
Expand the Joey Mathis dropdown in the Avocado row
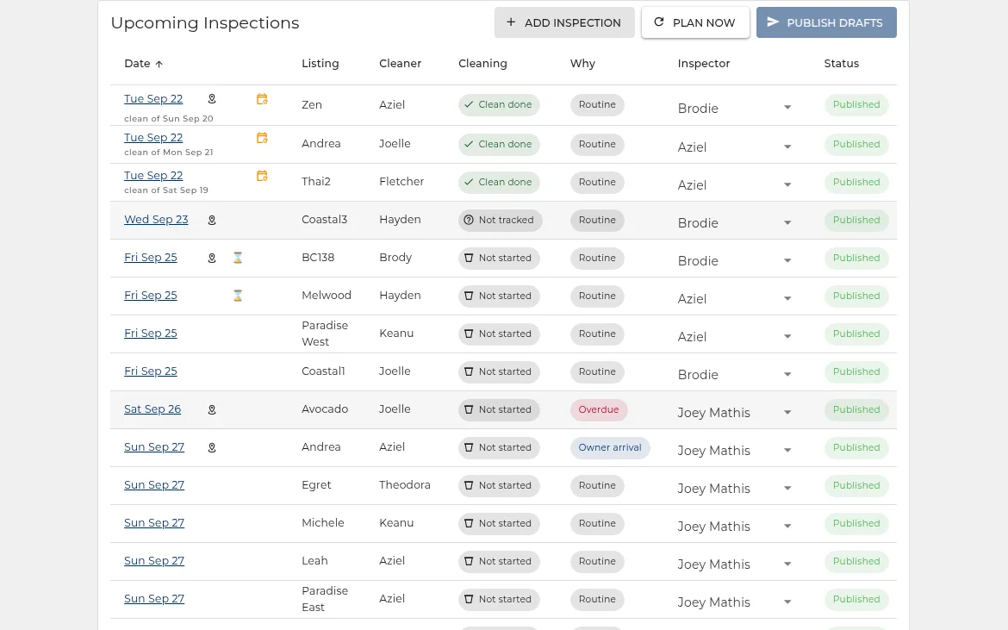(787, 412)
